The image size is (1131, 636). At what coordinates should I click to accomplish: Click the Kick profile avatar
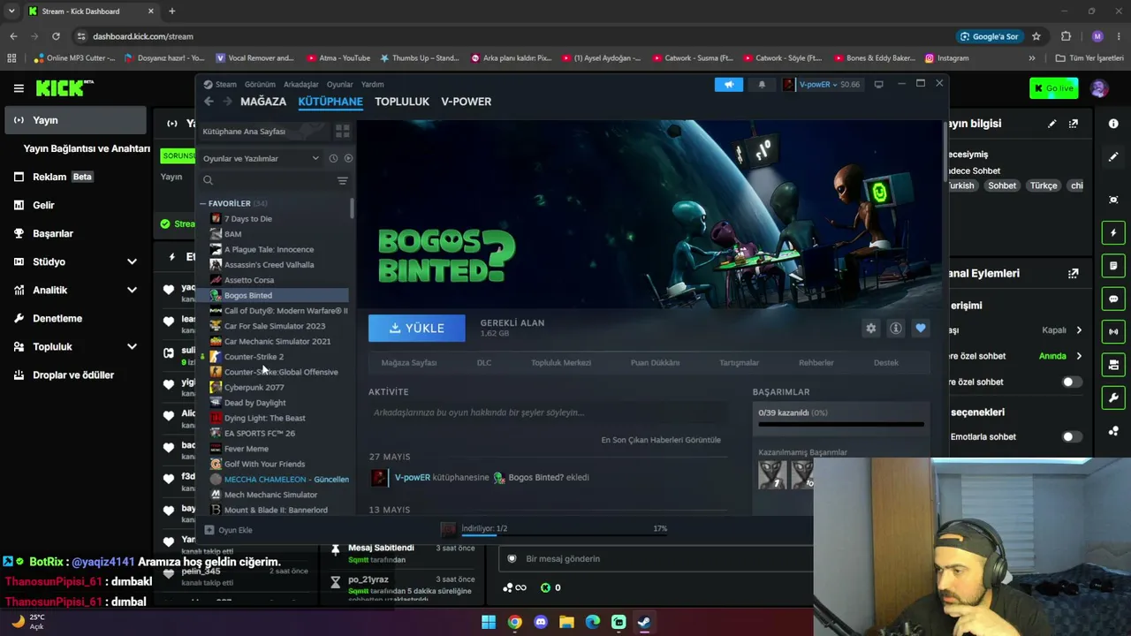tap(1099, 88)
